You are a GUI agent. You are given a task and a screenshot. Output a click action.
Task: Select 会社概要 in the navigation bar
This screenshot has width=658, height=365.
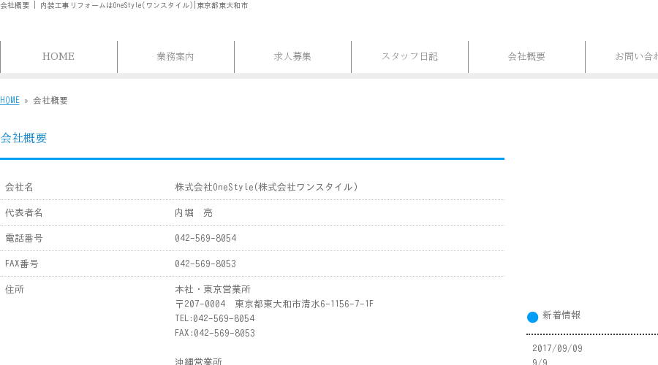pyautogui.click(x=526, y=56)
